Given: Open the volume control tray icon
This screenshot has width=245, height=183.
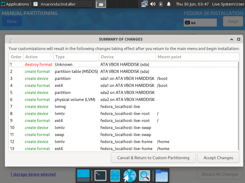Looking at the screenshot, I should (x=153, y=4).
